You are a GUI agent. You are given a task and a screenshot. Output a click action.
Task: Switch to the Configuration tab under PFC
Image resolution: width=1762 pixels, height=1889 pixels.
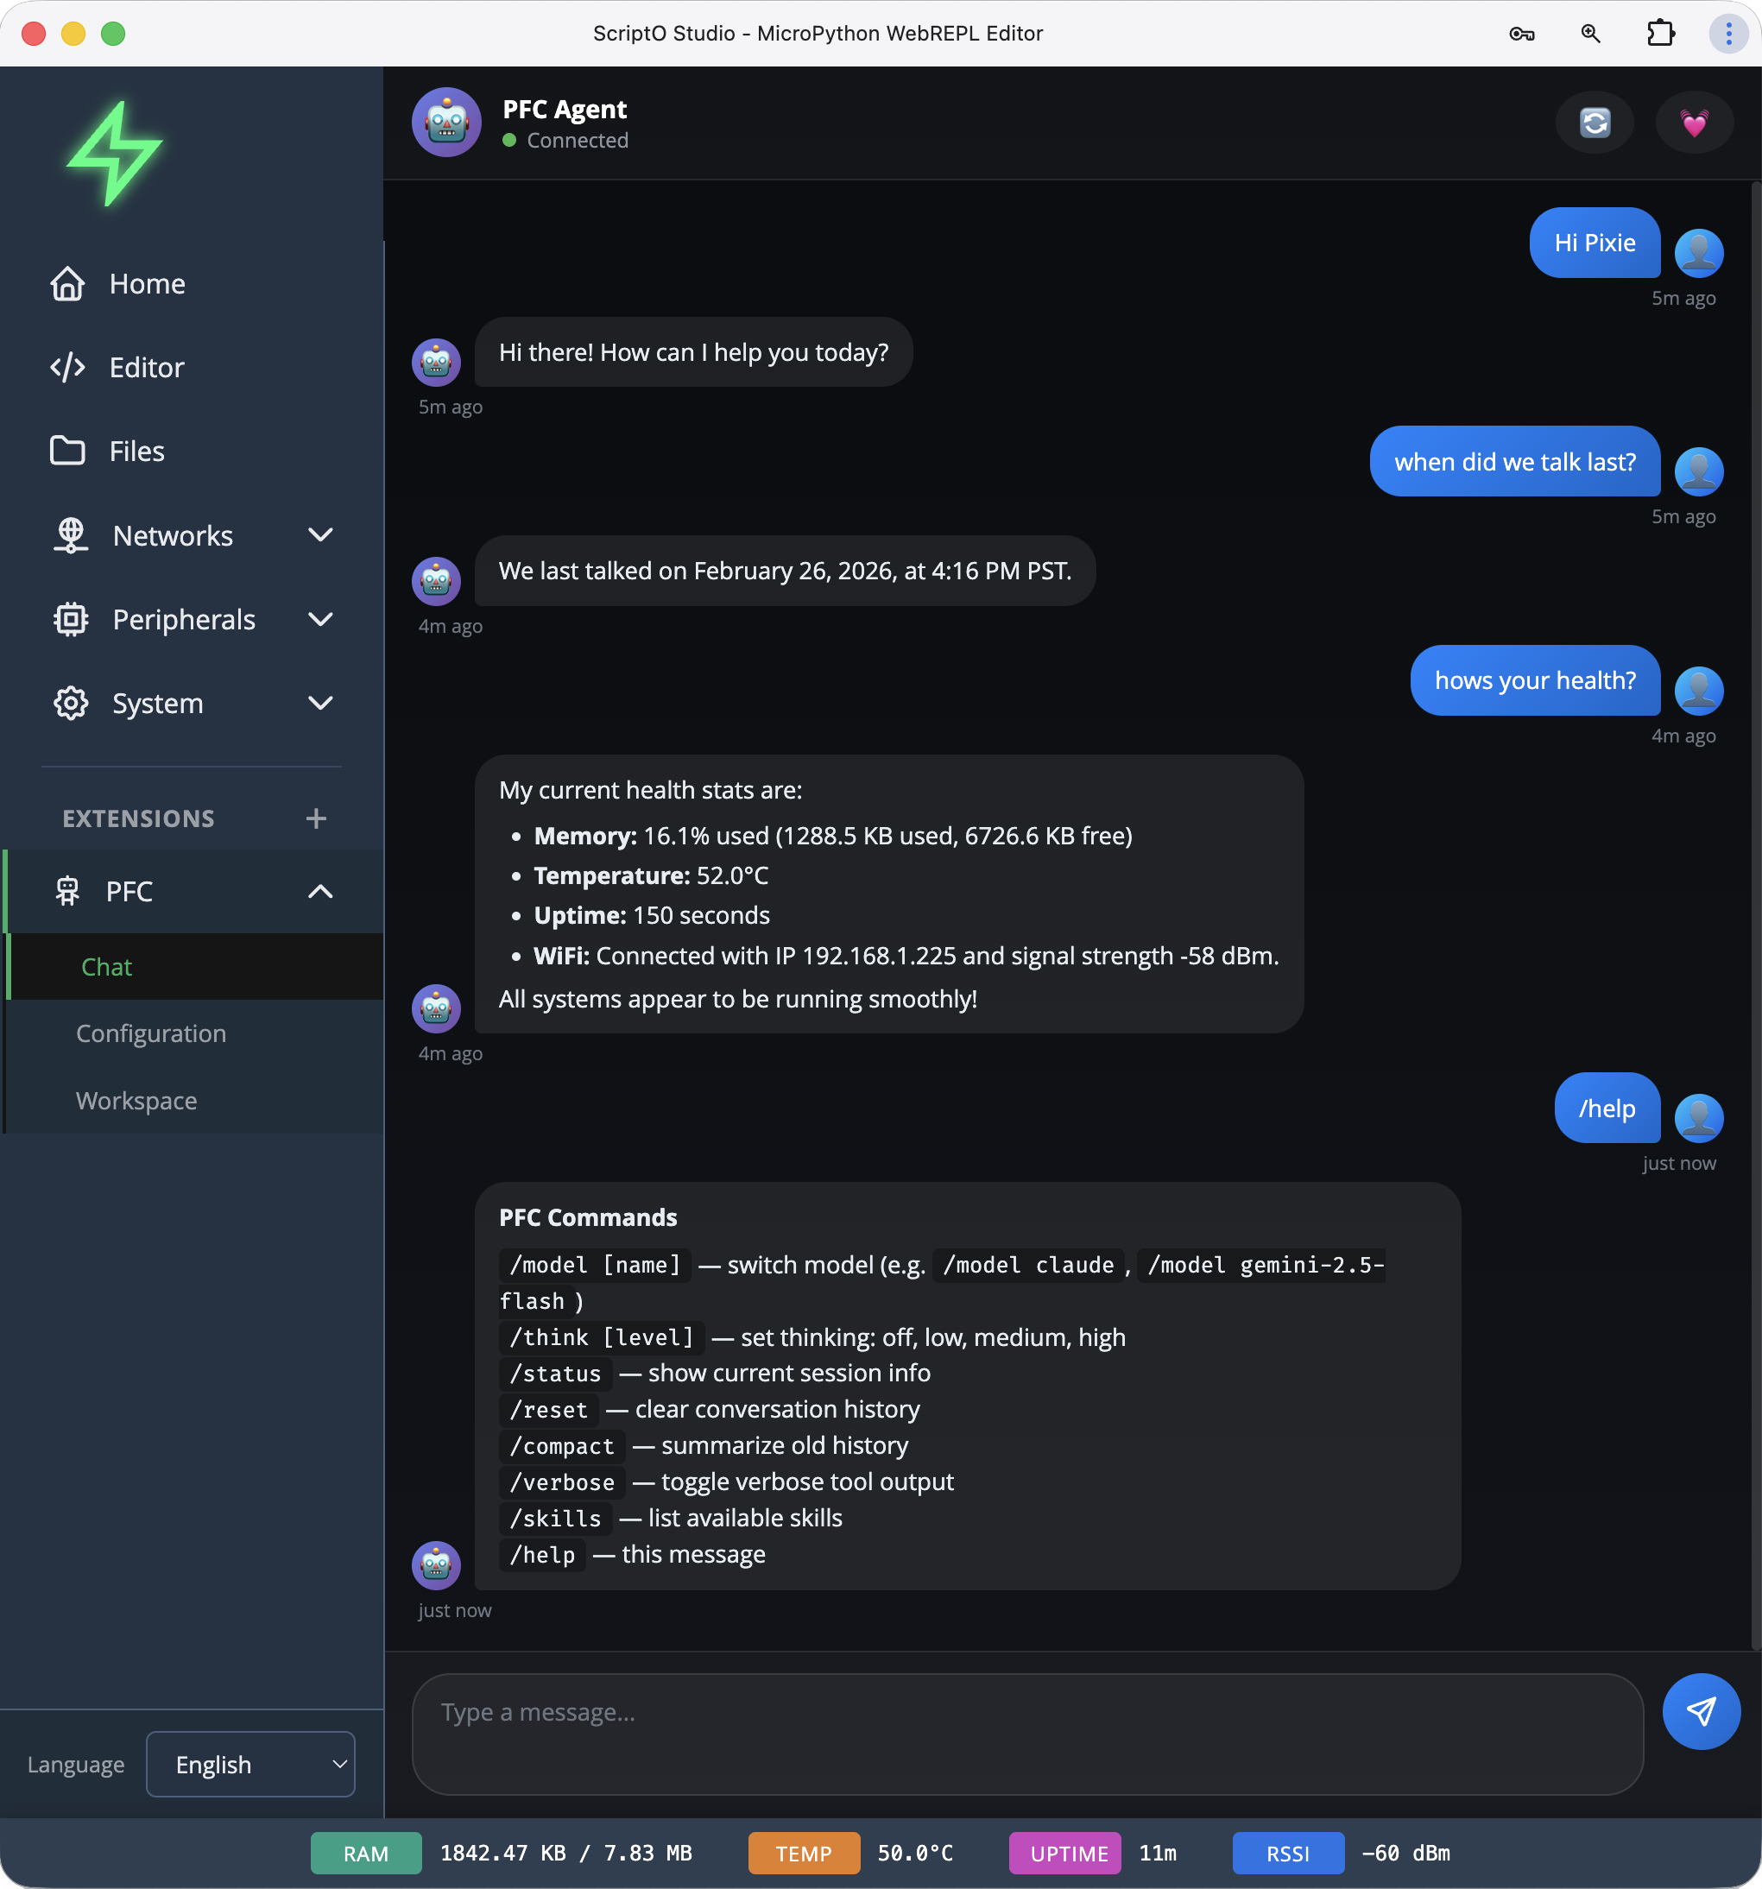[x=151, y=1033]
